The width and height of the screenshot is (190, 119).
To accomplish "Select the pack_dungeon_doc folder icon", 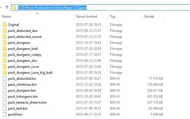I will [x=5, y=60].
